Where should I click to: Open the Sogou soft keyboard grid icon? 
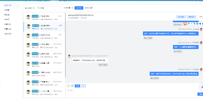point(197,24)
